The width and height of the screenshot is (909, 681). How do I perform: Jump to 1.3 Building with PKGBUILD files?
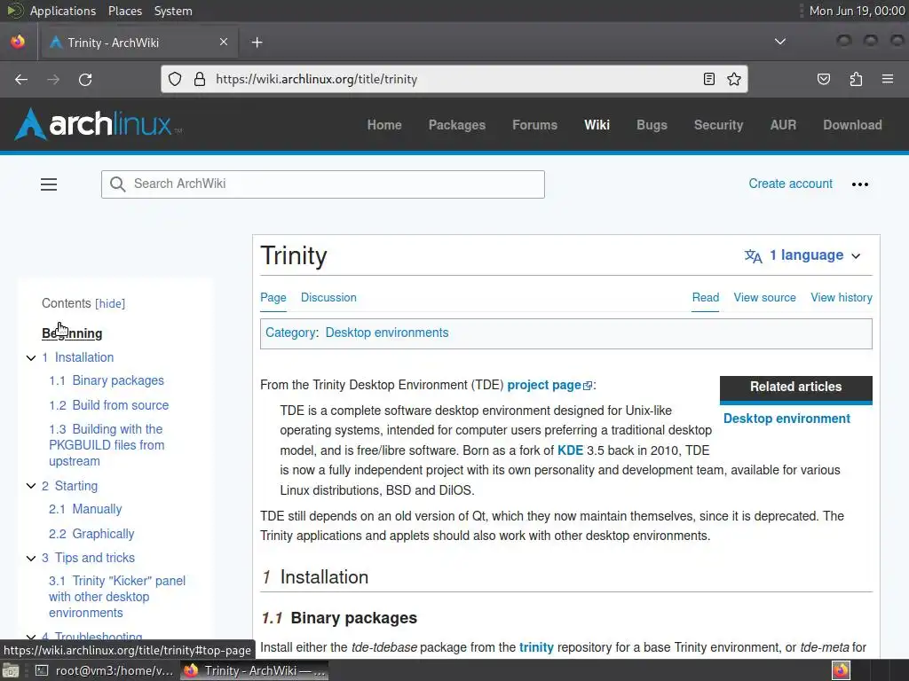point(107,445)
